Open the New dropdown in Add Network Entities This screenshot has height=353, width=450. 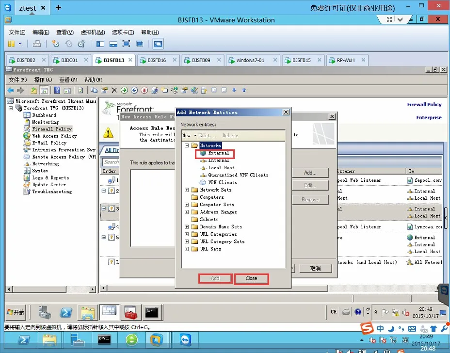(190, 135)
